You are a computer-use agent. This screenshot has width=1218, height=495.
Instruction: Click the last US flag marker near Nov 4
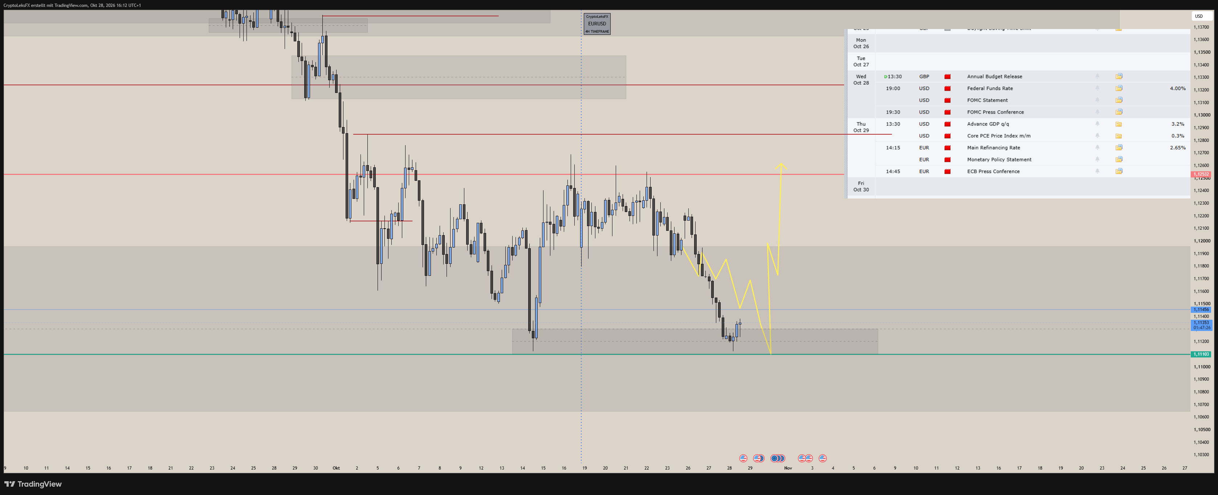click(x=823, y=458)
